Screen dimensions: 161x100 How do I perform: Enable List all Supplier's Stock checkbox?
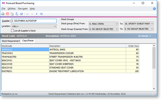pyautogui.click(x=12, y=31)
